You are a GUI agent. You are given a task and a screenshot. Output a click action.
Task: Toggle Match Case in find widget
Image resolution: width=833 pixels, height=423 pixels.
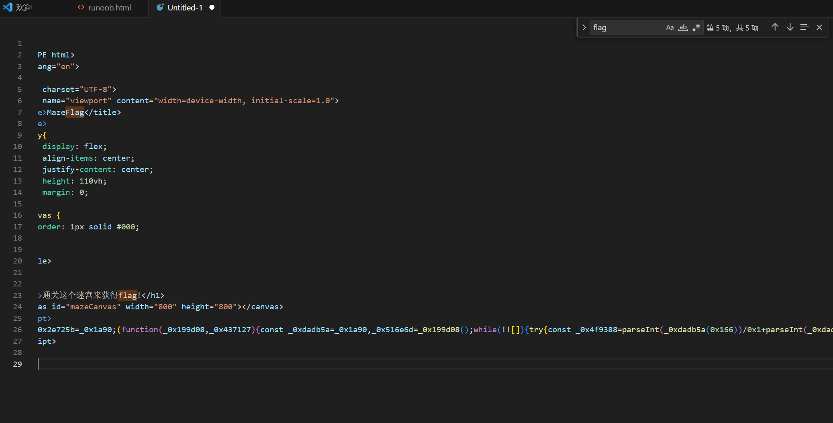pos(670,28)
